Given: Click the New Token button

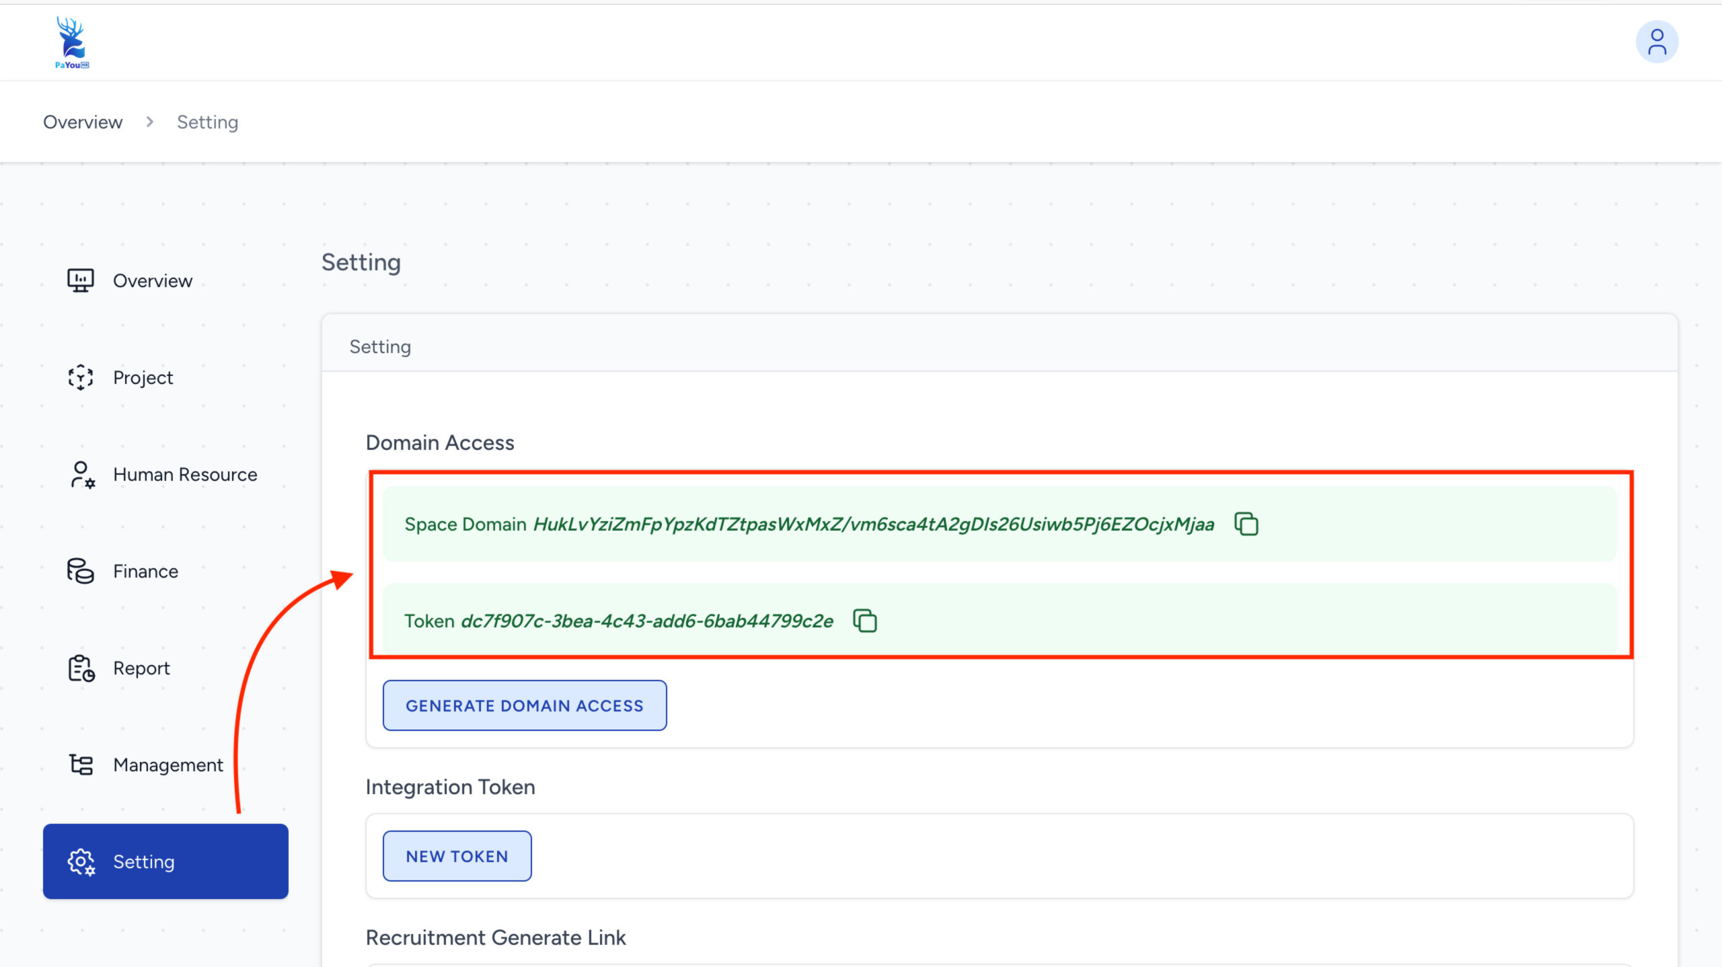Looking at the screenshot, I should 457,856.
